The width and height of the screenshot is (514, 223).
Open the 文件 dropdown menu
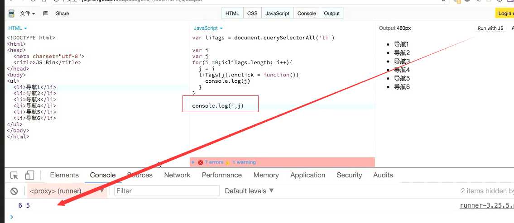point(28,14)
